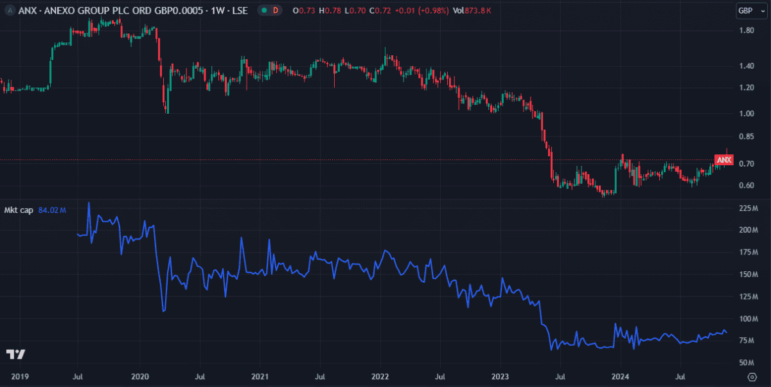Click the ANX symbol logo circle
Screen dimensions: 771x387
pos(8,10)
